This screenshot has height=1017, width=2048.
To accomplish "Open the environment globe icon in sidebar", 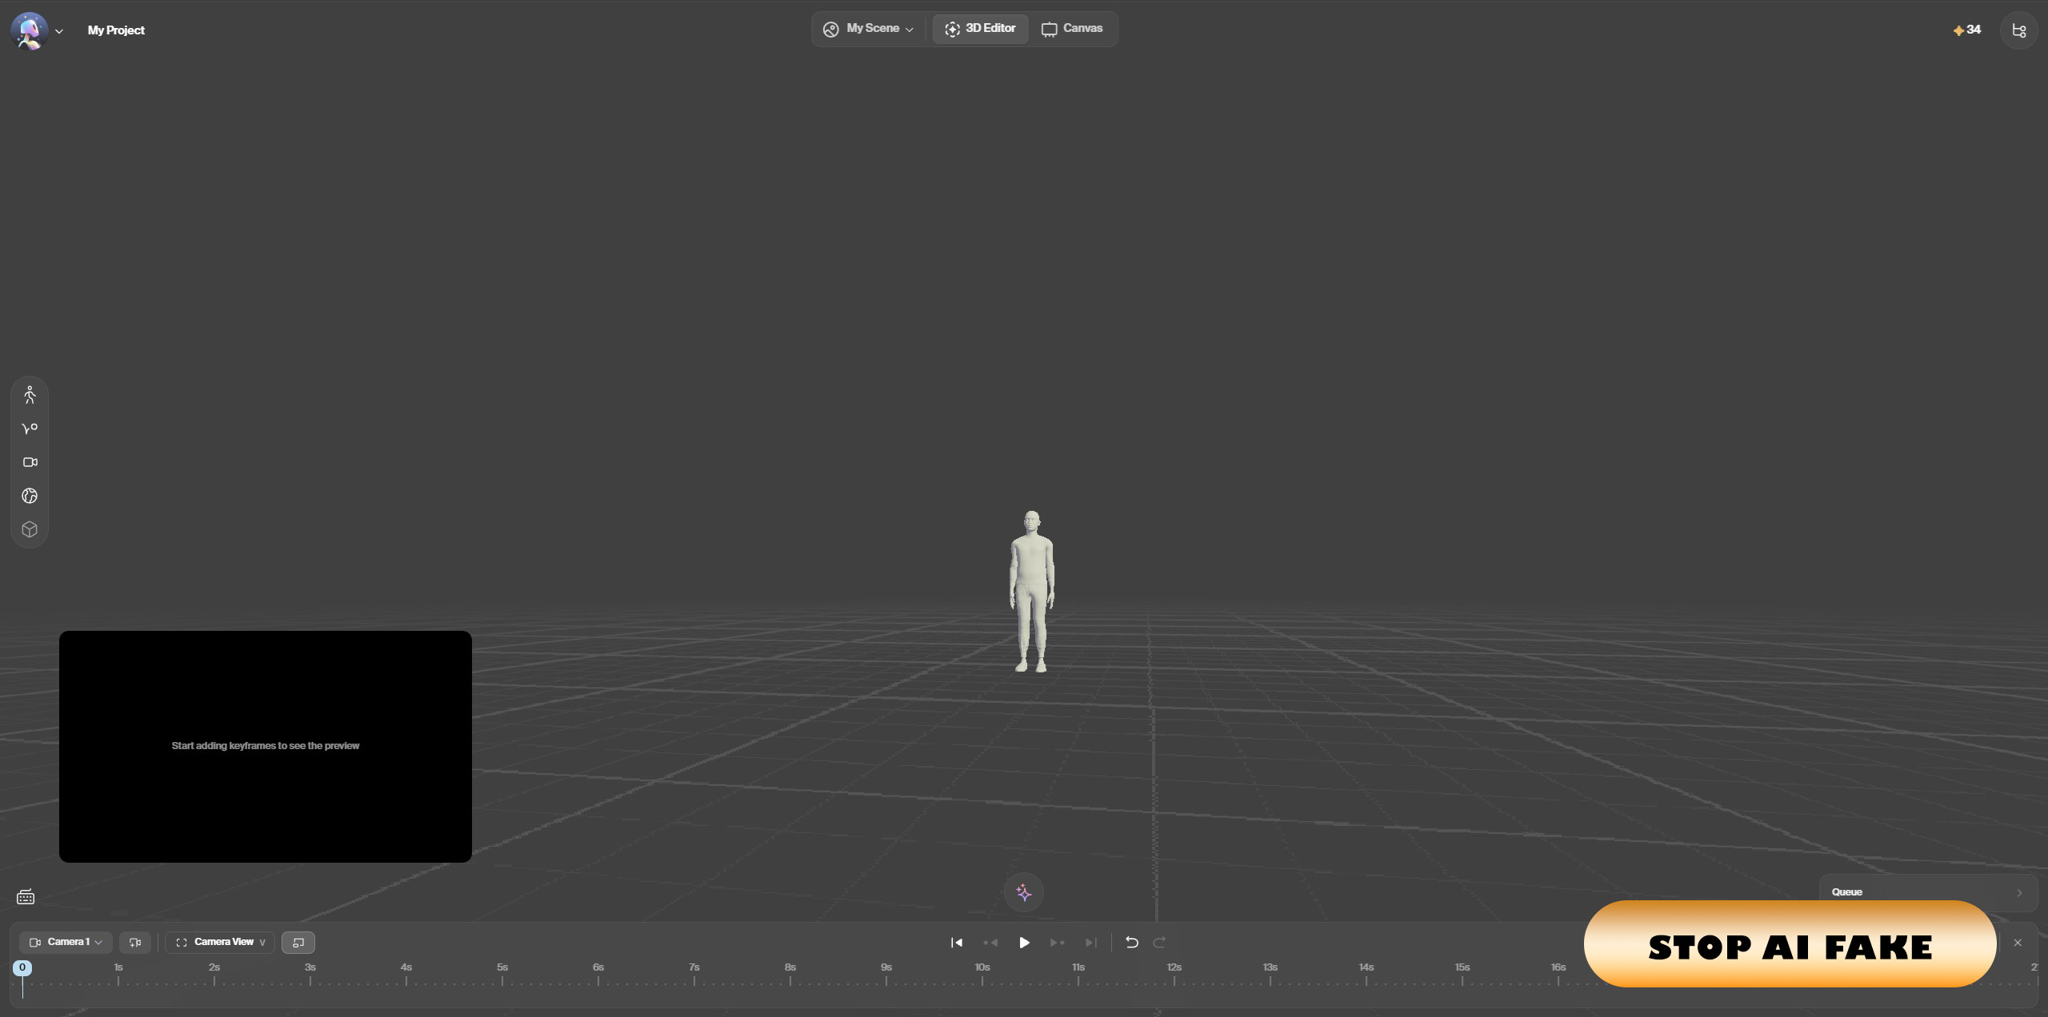I will (x=30, y=496).
